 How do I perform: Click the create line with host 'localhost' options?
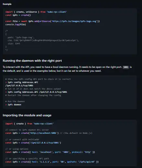[50, 152]
